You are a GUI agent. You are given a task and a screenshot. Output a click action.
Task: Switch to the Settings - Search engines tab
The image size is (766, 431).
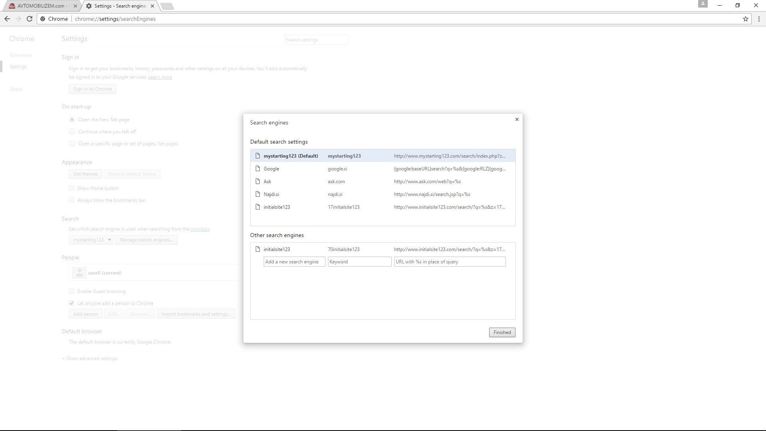pyautogui.click(x=120, y=6)
